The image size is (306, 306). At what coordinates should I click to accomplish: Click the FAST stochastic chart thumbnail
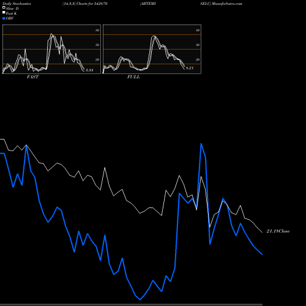click(51, 49)
